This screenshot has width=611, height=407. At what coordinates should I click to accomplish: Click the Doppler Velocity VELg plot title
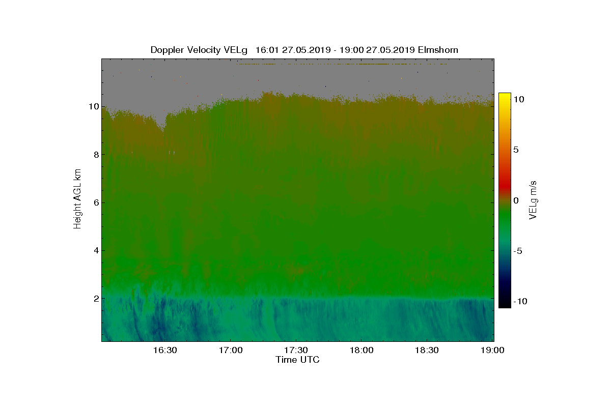tap(304, 50)
